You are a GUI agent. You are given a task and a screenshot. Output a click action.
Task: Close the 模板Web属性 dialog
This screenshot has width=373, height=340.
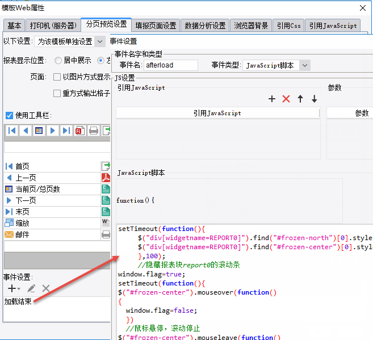click(363, 8)
